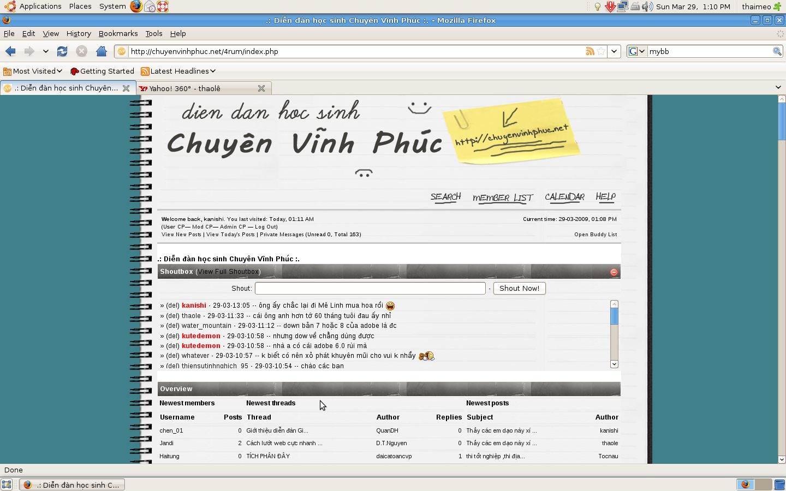Click the Log Out link

[x=265, y=227]
